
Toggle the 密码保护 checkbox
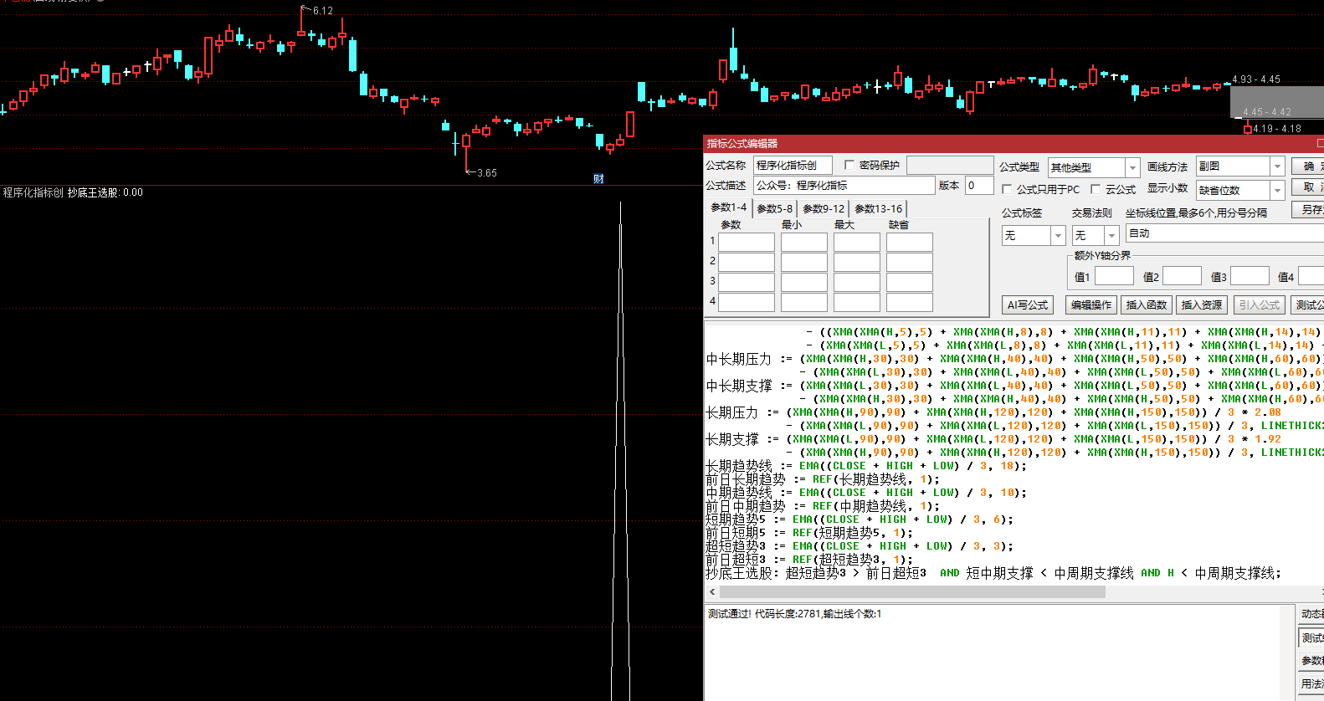[x=849, y=166]
